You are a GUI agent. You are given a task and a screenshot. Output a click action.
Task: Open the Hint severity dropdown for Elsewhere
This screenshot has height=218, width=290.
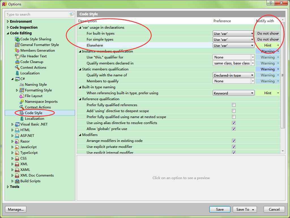coord(268,45)
